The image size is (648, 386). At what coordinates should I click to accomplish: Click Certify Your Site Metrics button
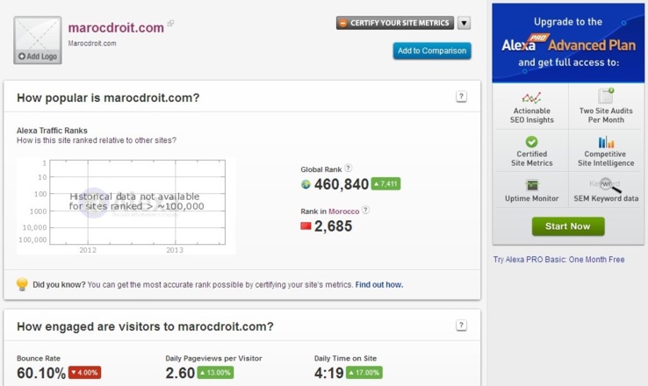point(394,23)
